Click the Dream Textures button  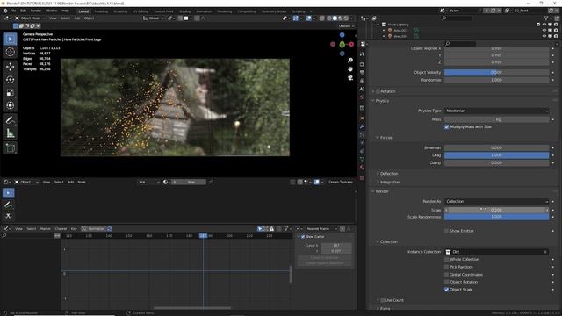pyautogui.click(x=341, y=182)
